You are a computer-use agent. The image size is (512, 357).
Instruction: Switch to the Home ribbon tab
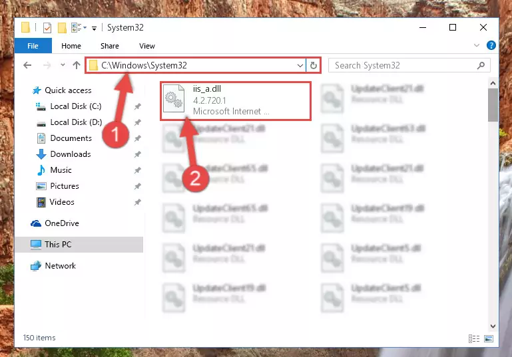click(x=71, y=46)
